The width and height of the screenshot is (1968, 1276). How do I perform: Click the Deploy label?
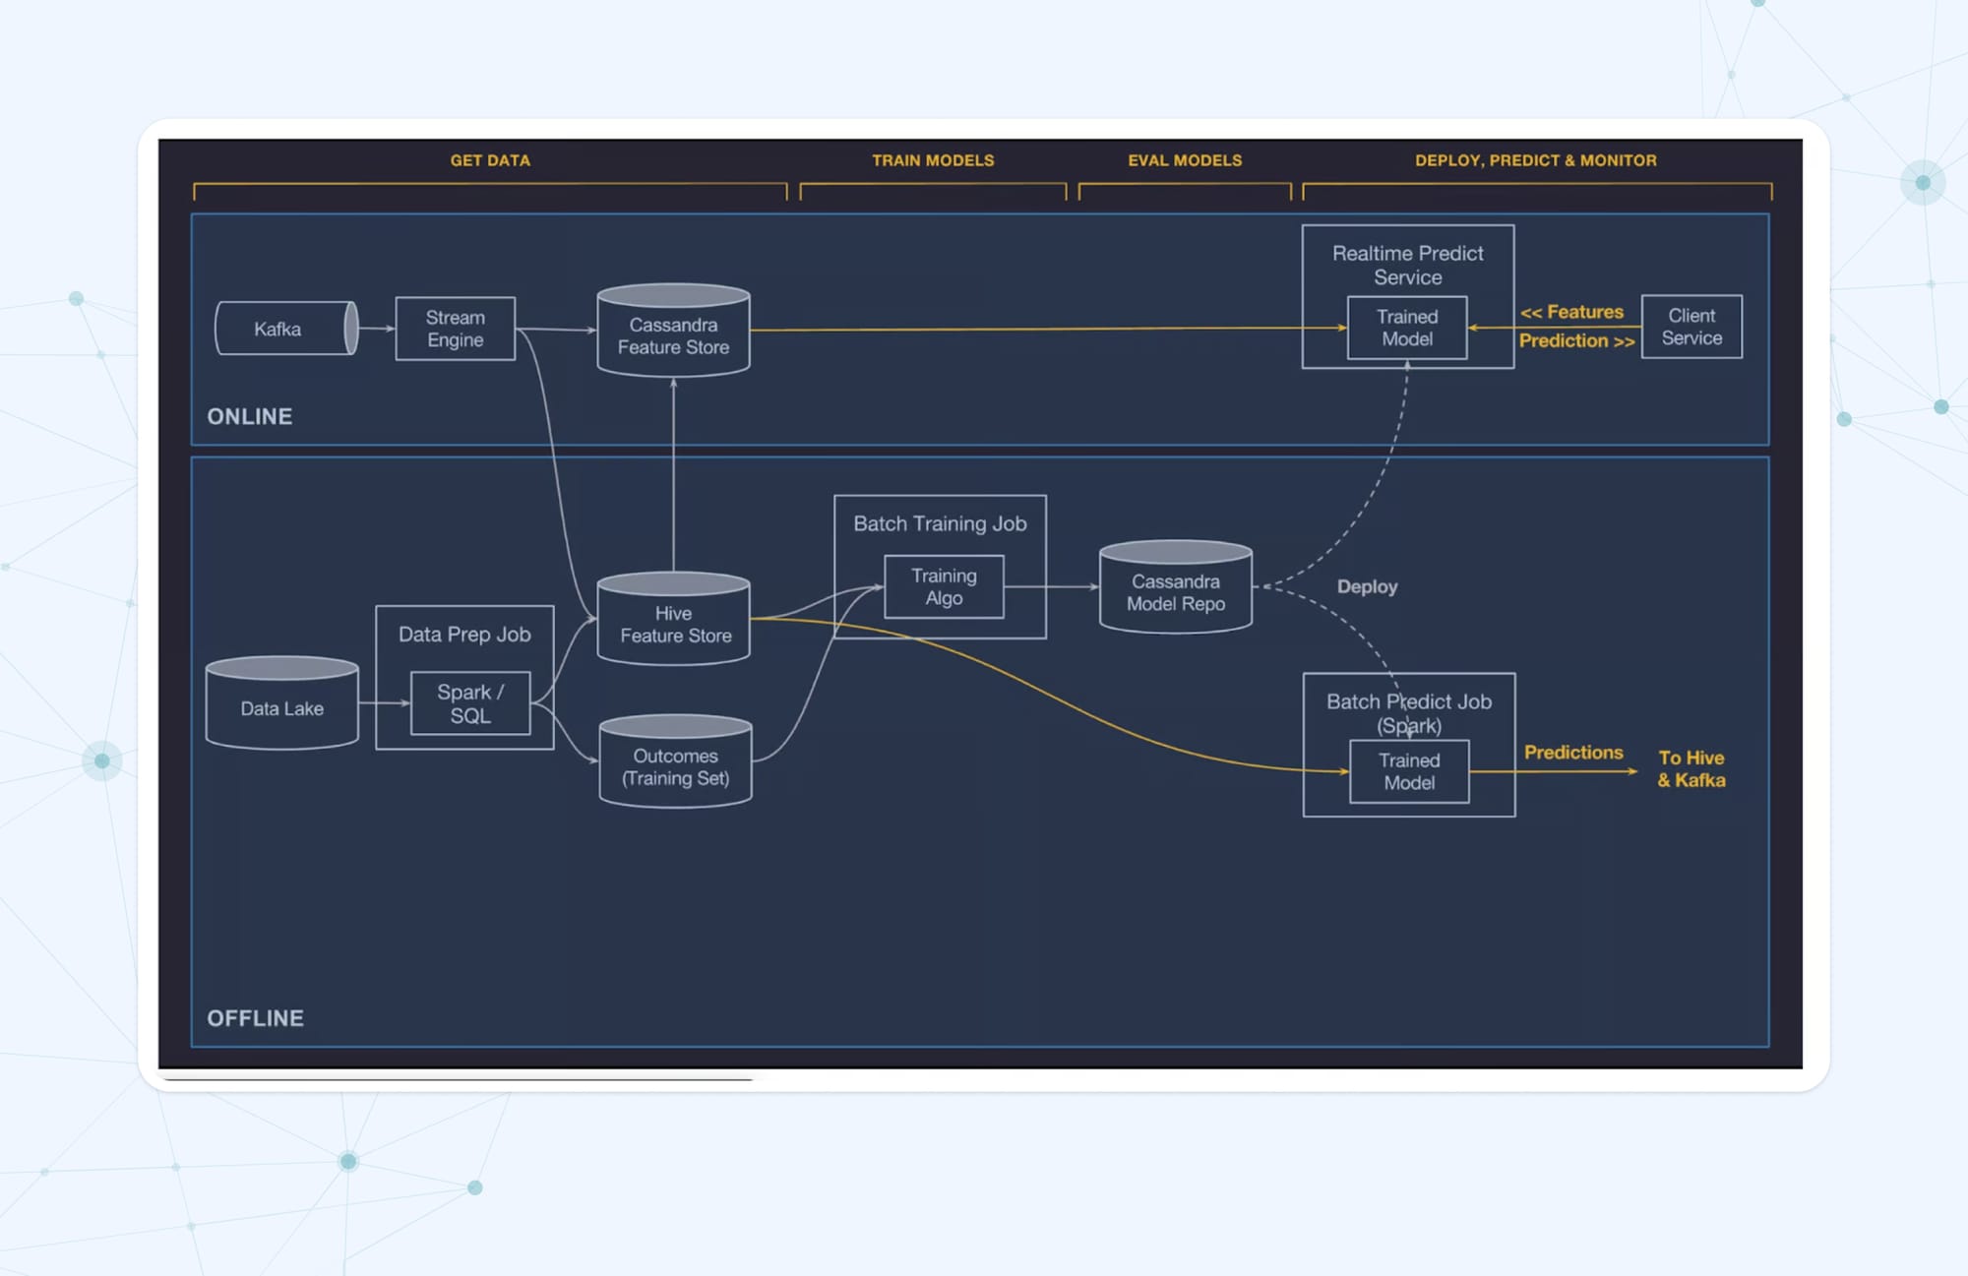[1367, 586]
